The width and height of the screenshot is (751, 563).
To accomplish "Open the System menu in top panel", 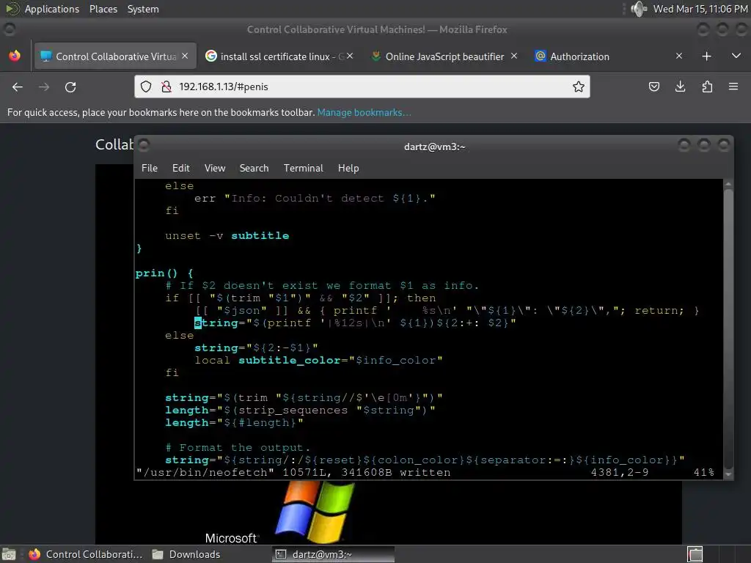I will pyautogui.click(x=143, y=9).
